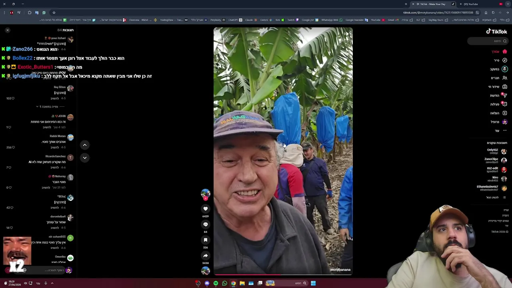This screenshot has width=512, height=288.
Task: Open the Windows Start button
Action: (x=313, y=283)
